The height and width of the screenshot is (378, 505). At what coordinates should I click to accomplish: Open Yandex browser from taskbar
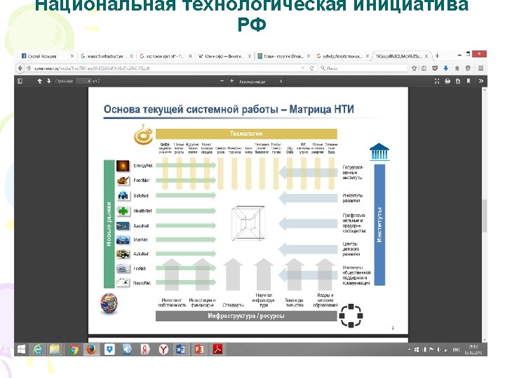click(163, 349)
